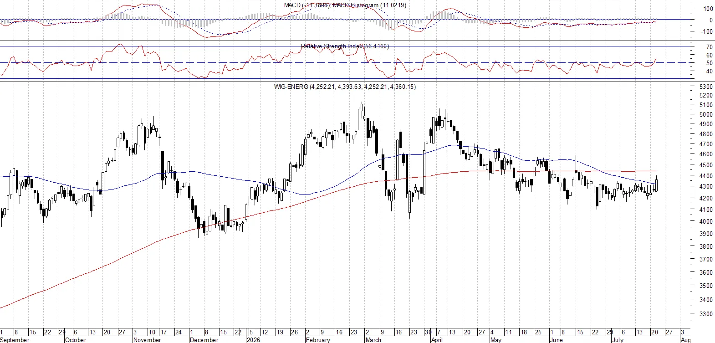Click the WIG-ENERG price title label
Screen dimensions: 715x343
(345, 87)
